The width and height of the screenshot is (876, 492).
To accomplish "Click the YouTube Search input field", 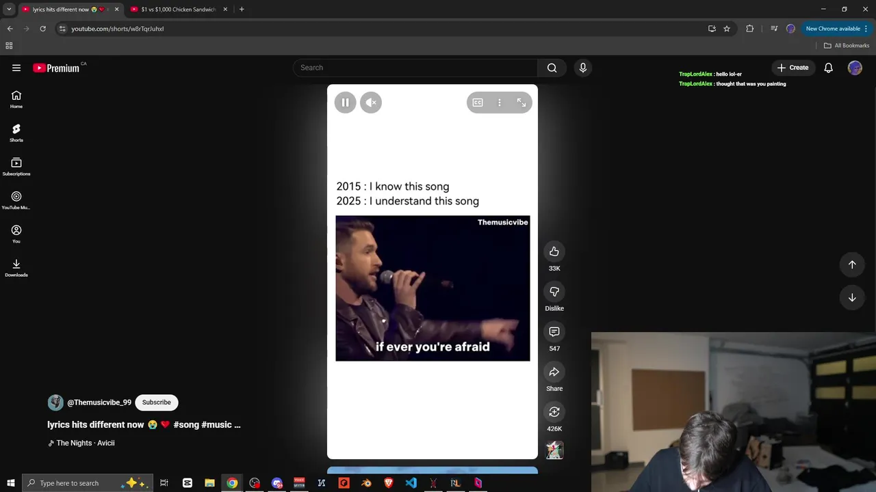I will coord(415,68).
